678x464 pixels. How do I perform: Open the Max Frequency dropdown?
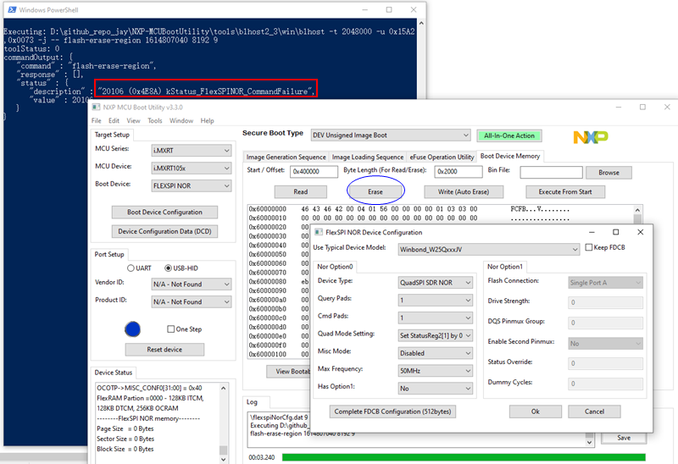coord(436,371)
